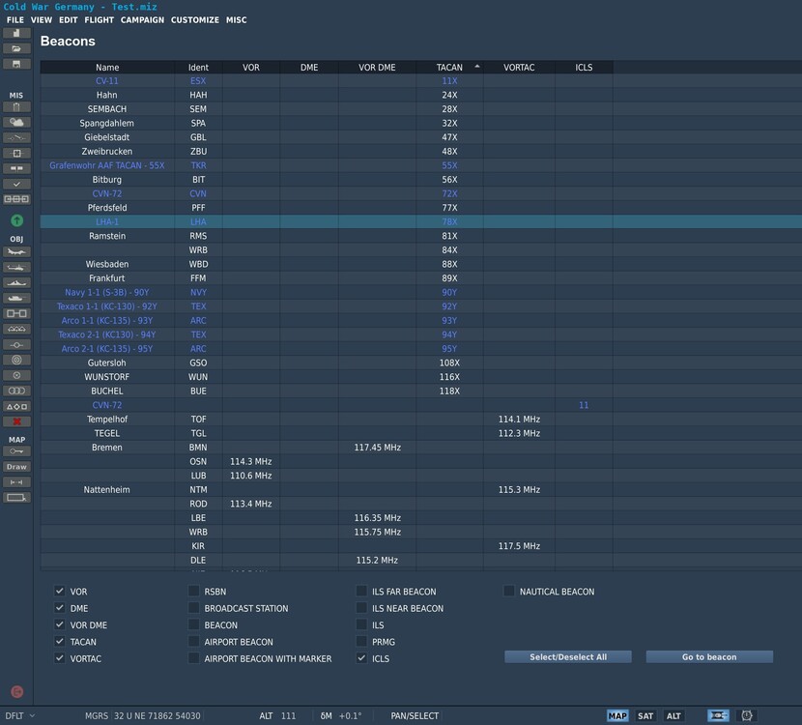The image size is (802, 725).
Task: Enable the BROADCAST STATION checkbox
Action: (194, 608)
